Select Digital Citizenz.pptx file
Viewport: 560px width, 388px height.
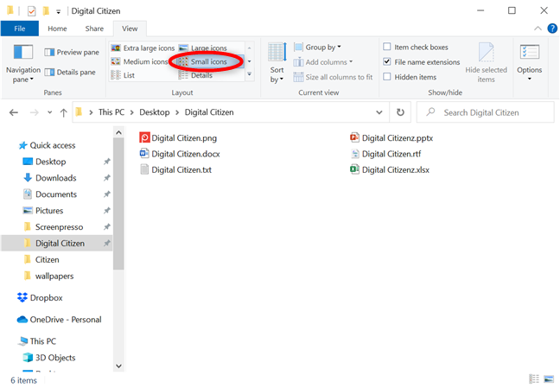pyautogui.click(x=391, y=138)
